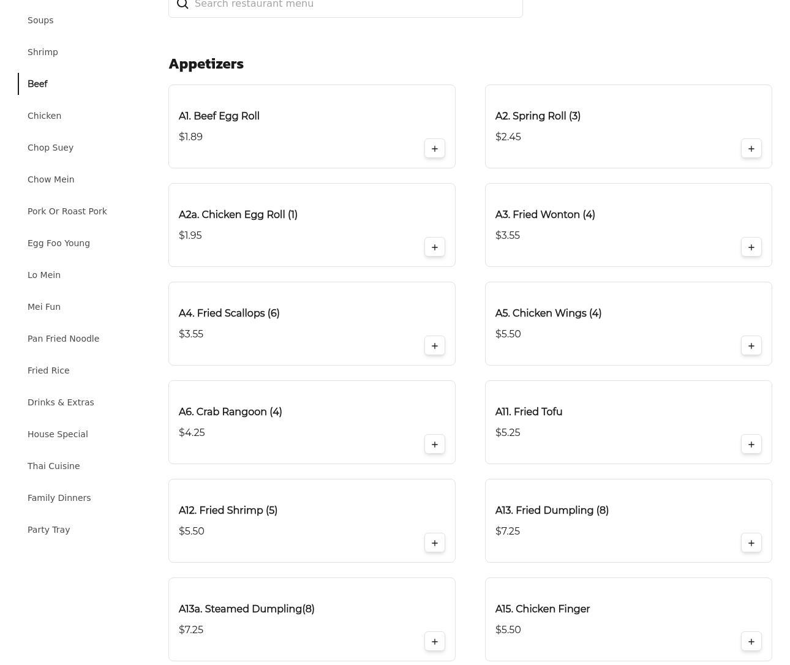Navigate to Party Tray category
The width and height of the screenshot is (790, 665).
click(48, 530)
